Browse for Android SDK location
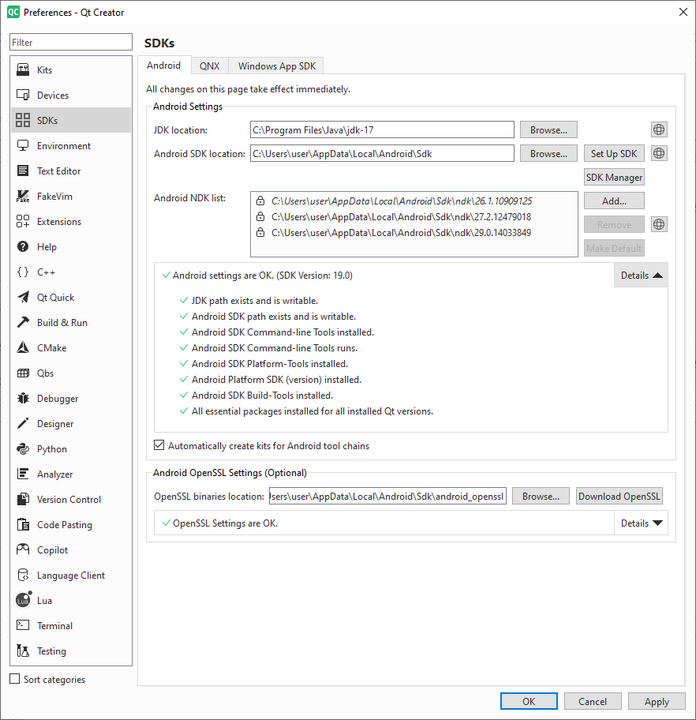Viewport: 696px width, 720px height. 548,153
